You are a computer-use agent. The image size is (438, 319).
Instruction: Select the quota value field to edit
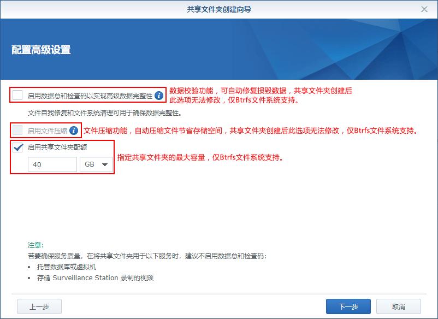(52, 164)
